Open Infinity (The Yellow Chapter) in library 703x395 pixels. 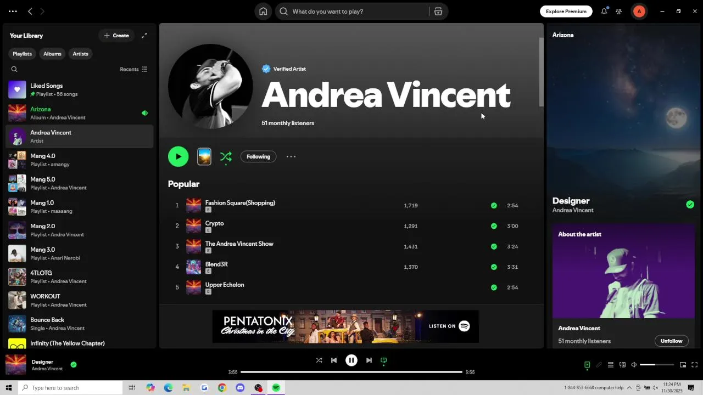pos(79,344)
